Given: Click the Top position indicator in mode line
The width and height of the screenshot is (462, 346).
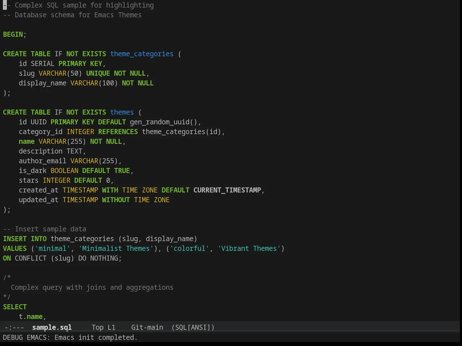Looking at the screenshot, I should click(x=97, y=327).
